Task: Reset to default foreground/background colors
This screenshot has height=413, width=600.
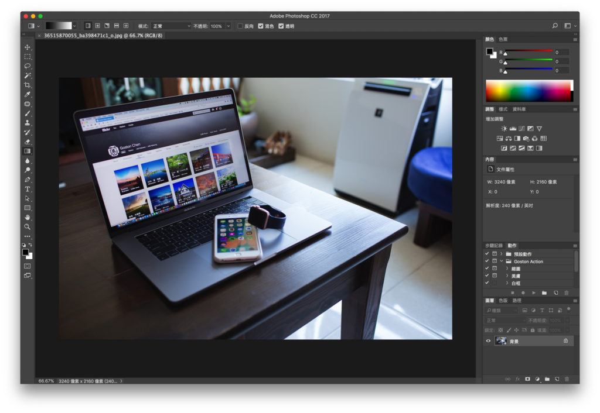Action: [23, 245]
